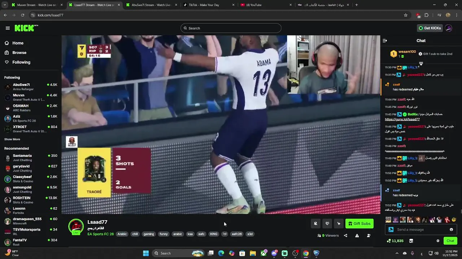Image resolution: width=462 pixels, height=259 pixels.
Task: Click Lsaad77 channel avatar
Action: point(76,227)
